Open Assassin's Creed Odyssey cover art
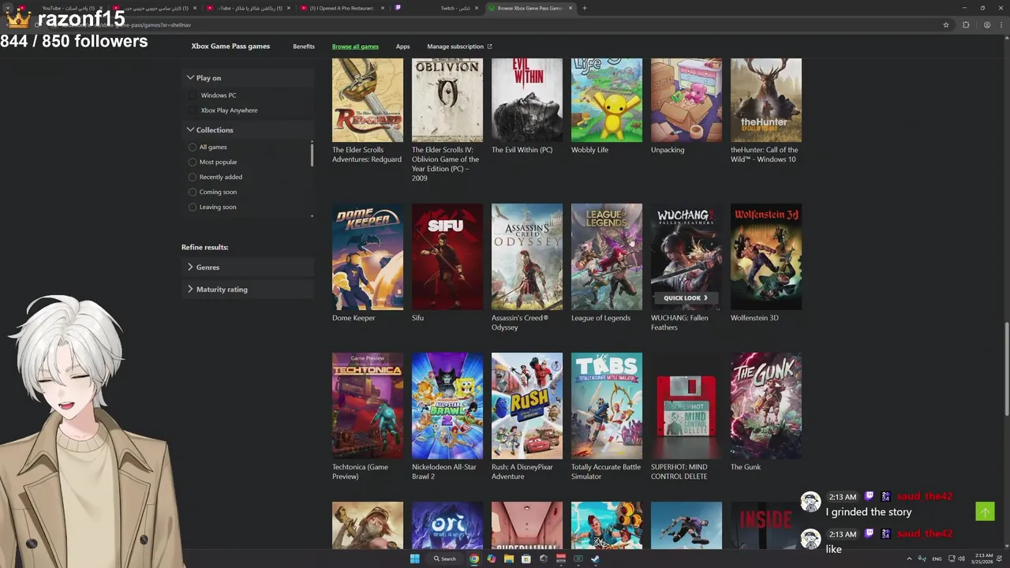Image resolution: width=1010 pixels, height=568 pixels. [x=527, y=257]
